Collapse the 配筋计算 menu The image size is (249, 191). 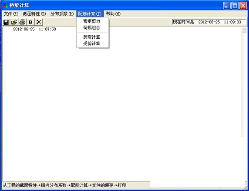click(90, 14)
